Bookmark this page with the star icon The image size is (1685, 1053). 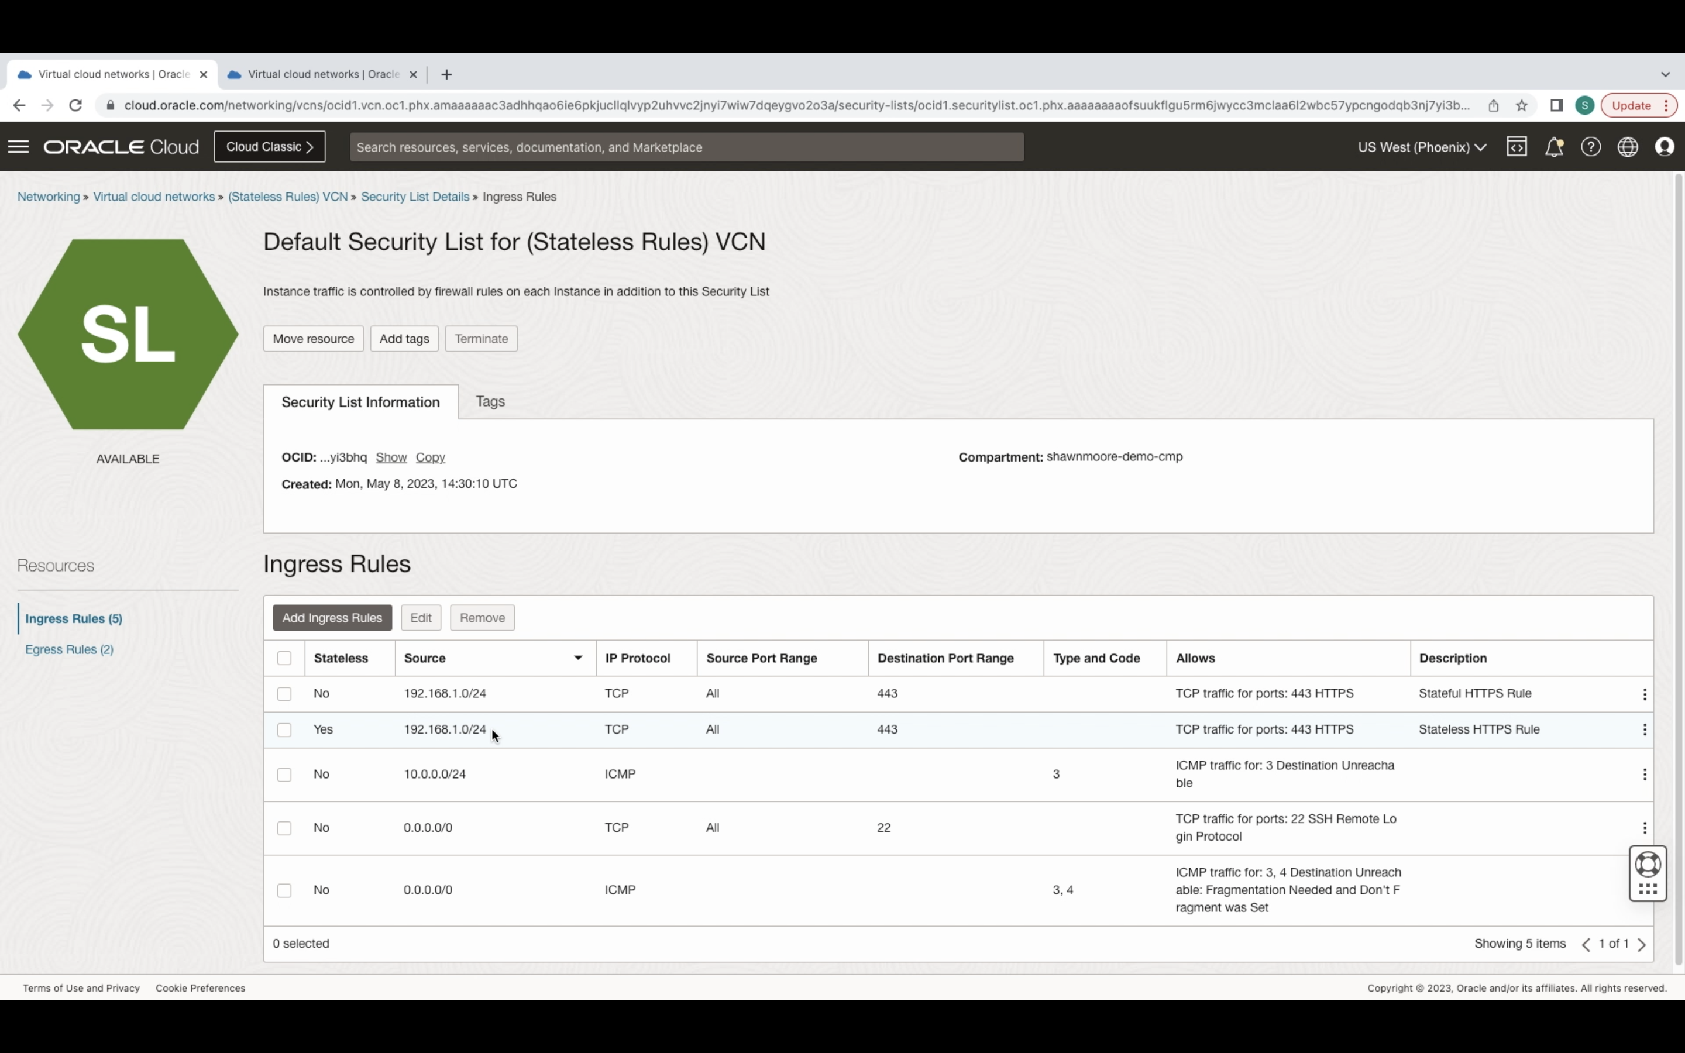pyautogui.click(x=1521, y=106)
